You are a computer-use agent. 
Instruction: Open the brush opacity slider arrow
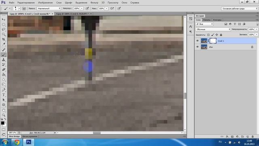click(x=82, y=9)
